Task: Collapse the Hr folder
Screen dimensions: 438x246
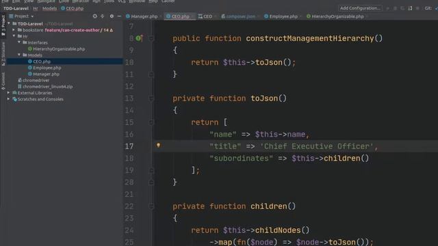Action: click(14, 36)
